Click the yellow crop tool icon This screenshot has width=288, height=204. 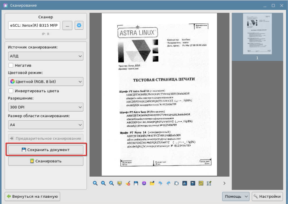coord(201,183)
